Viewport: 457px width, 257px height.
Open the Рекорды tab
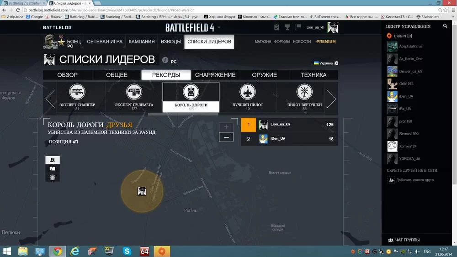pyautogui.click(x=166, y=75)
